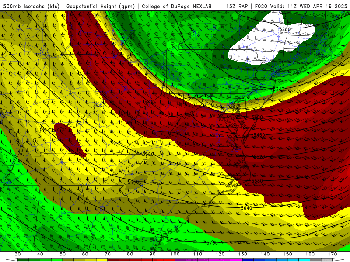The height and width of the screenshot is (262, 350).
Task: Click the 5580 contour label off the east coast
Action: tap(257, 181)
